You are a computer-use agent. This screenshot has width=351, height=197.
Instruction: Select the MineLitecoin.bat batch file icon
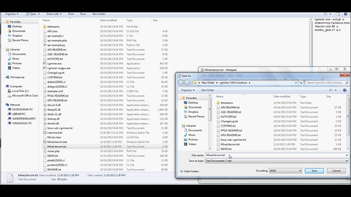click(45, 142)
